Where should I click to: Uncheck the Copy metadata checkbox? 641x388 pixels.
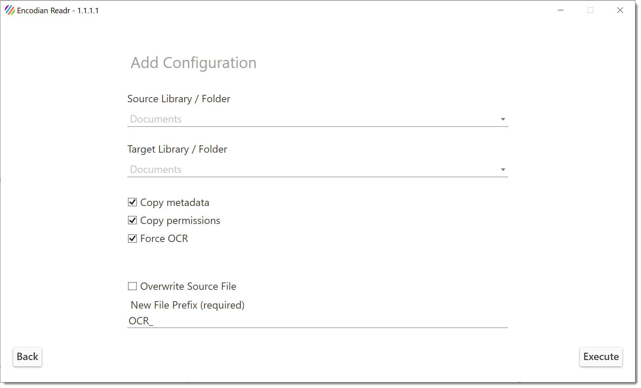point(132,202)
